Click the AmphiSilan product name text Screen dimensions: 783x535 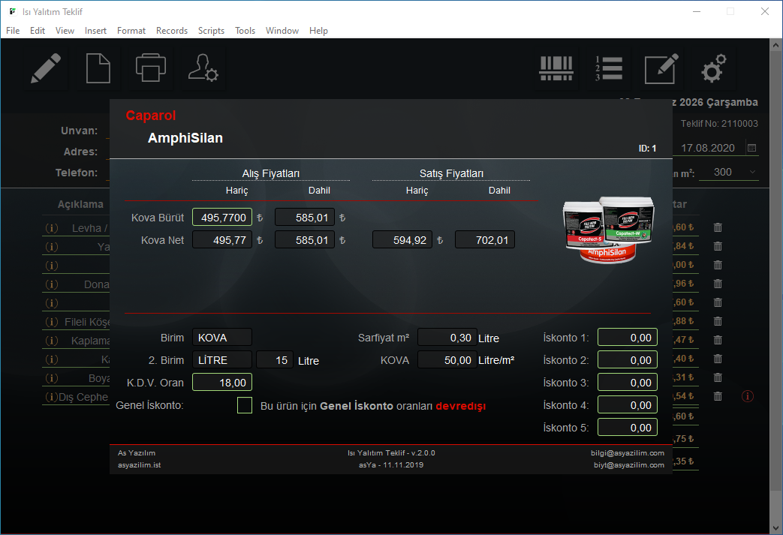point(185,138)
